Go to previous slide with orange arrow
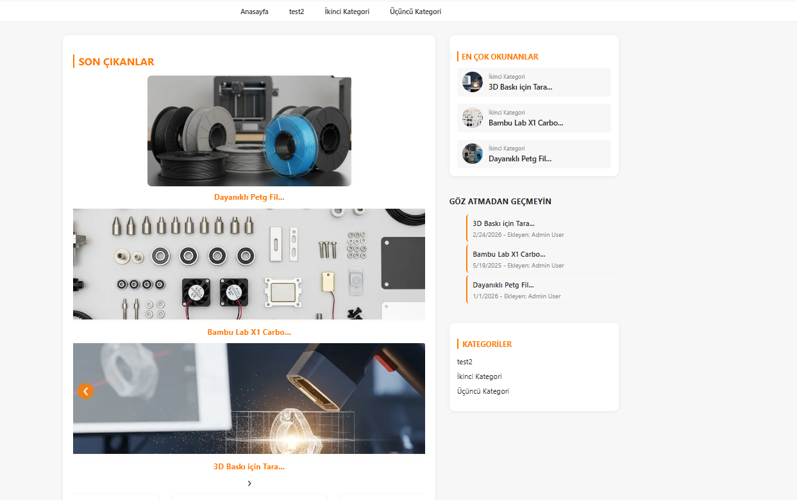797x500 pixels. click(85, 391)
